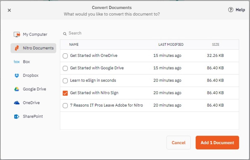Uncheck the Get Started with Nitro Sign checkbox

[65, 93]
